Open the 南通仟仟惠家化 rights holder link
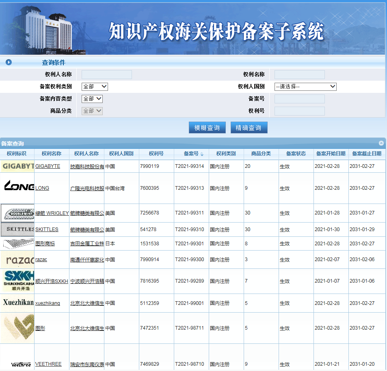The image size is (387, 371). tap(87, 259)
